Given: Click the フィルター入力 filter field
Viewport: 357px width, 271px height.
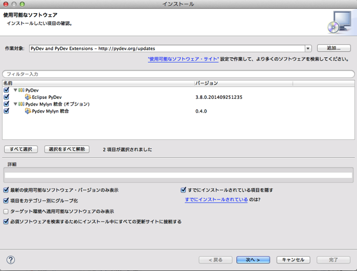Looking at the screenshot, I should pyautogui.click(x=178, y=74).
